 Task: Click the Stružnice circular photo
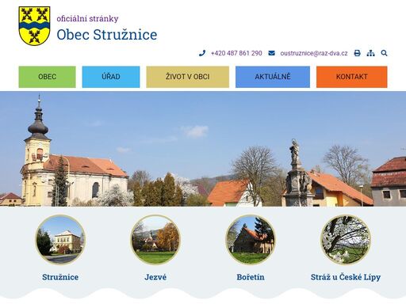[x=60, y=240]
